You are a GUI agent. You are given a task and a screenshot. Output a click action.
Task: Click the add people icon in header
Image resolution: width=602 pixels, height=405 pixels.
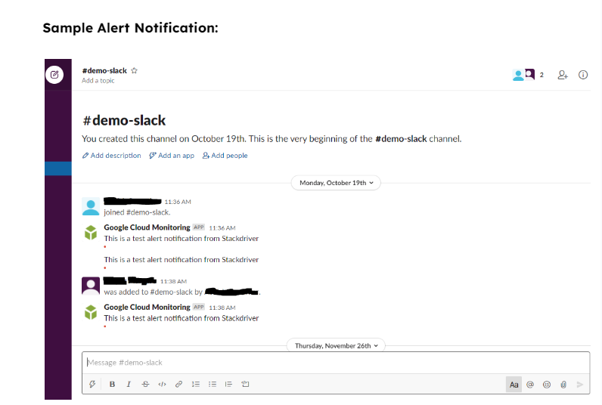tap(562, 75)
